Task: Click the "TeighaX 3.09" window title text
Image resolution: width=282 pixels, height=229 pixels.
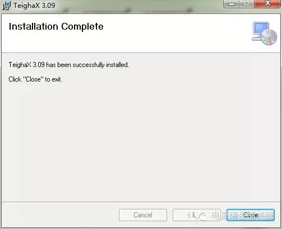Action: click(34, 5)
